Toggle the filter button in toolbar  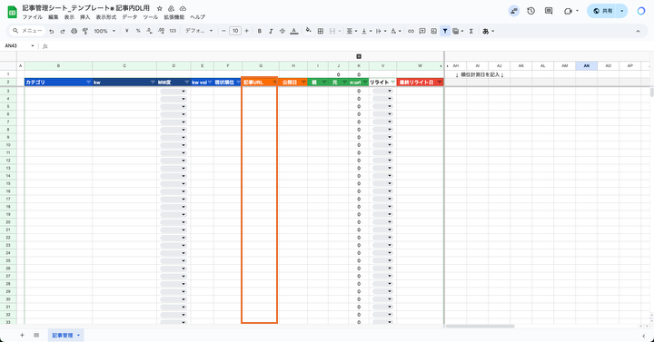(x=445, y=31)
